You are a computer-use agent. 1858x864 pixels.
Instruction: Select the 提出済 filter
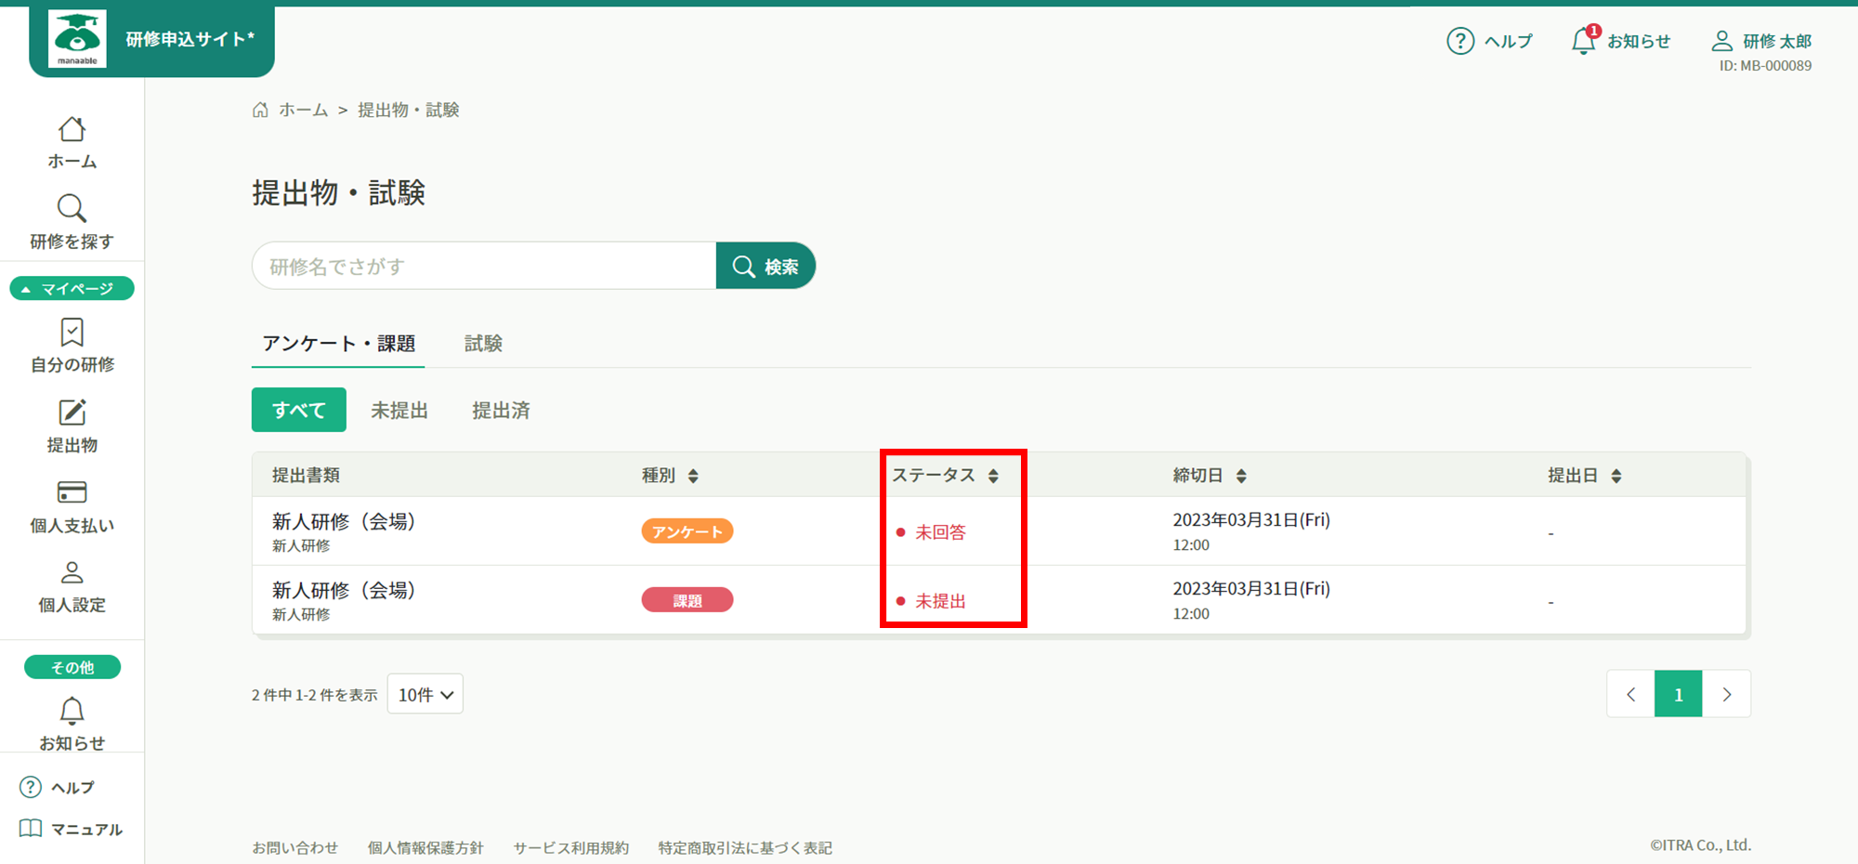(x=501, y=410)
